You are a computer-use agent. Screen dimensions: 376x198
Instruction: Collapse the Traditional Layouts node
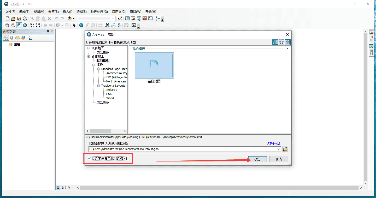click(x=99, y=86)
